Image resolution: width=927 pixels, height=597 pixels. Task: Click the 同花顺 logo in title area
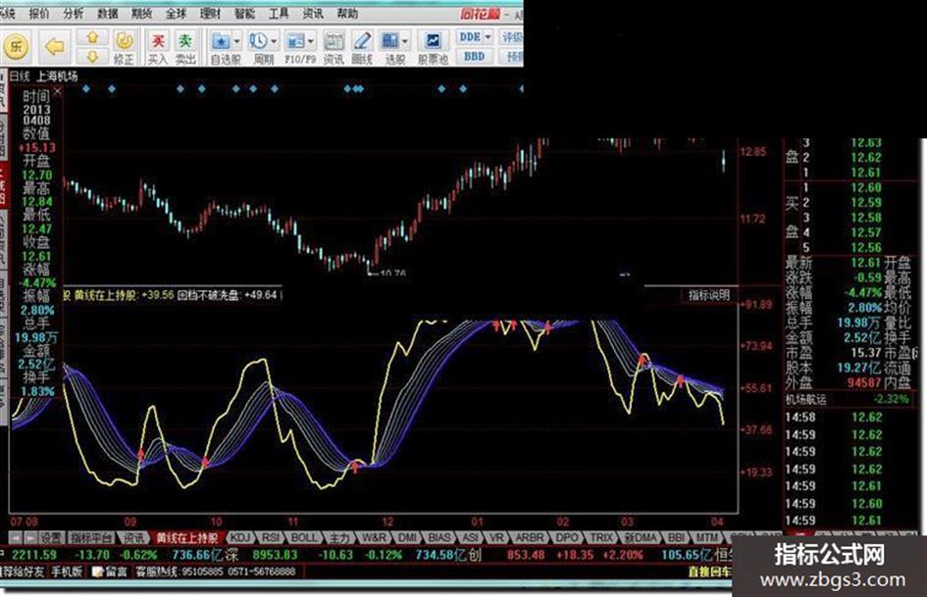click(480, 14)
